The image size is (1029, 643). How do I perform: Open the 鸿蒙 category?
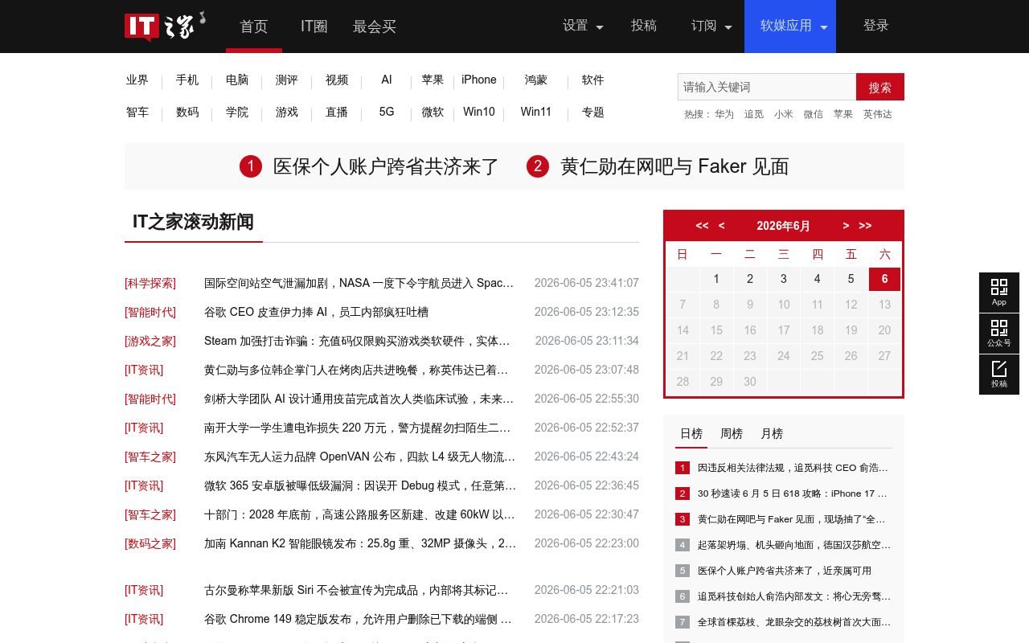(536, 80)
